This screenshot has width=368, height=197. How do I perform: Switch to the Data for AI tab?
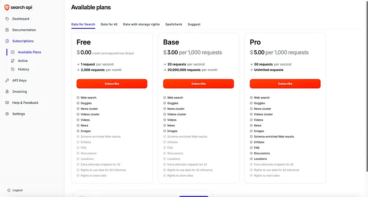click(x=109, y=24)
